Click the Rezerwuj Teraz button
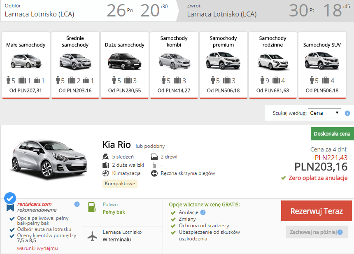Viewport: 354px width, 254px height. coord(316,211)
